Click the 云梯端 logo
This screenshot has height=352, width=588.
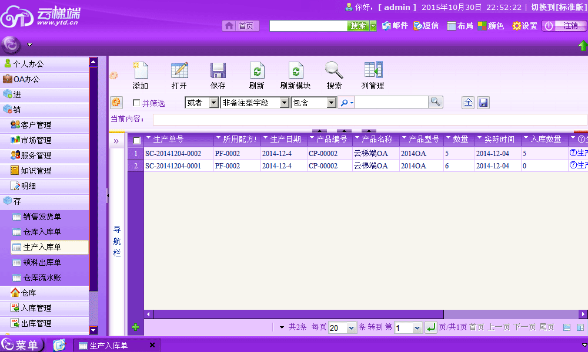(40, 16)
